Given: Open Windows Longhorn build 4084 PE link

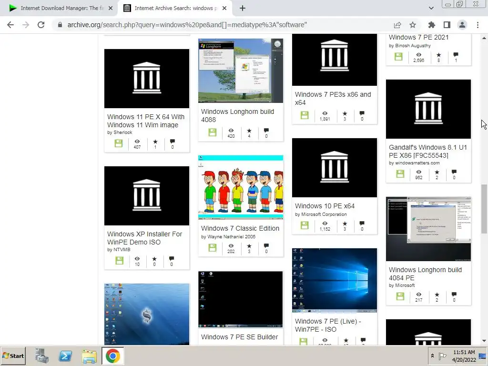Looking at the screenshot, I should pos(425,274).
